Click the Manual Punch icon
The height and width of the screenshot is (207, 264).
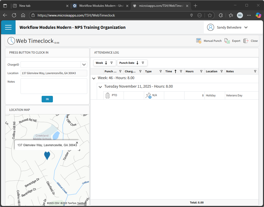tap(199, 41)
